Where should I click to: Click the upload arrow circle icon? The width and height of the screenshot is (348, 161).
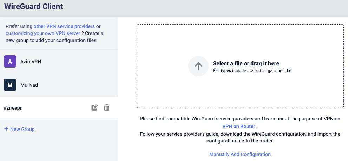(198, 66)
